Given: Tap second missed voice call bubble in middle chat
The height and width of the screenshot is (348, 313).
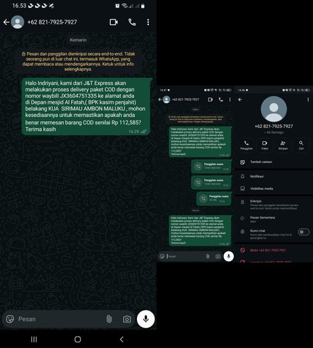Looking at the screenshot, I should click(x=211, y=182).
